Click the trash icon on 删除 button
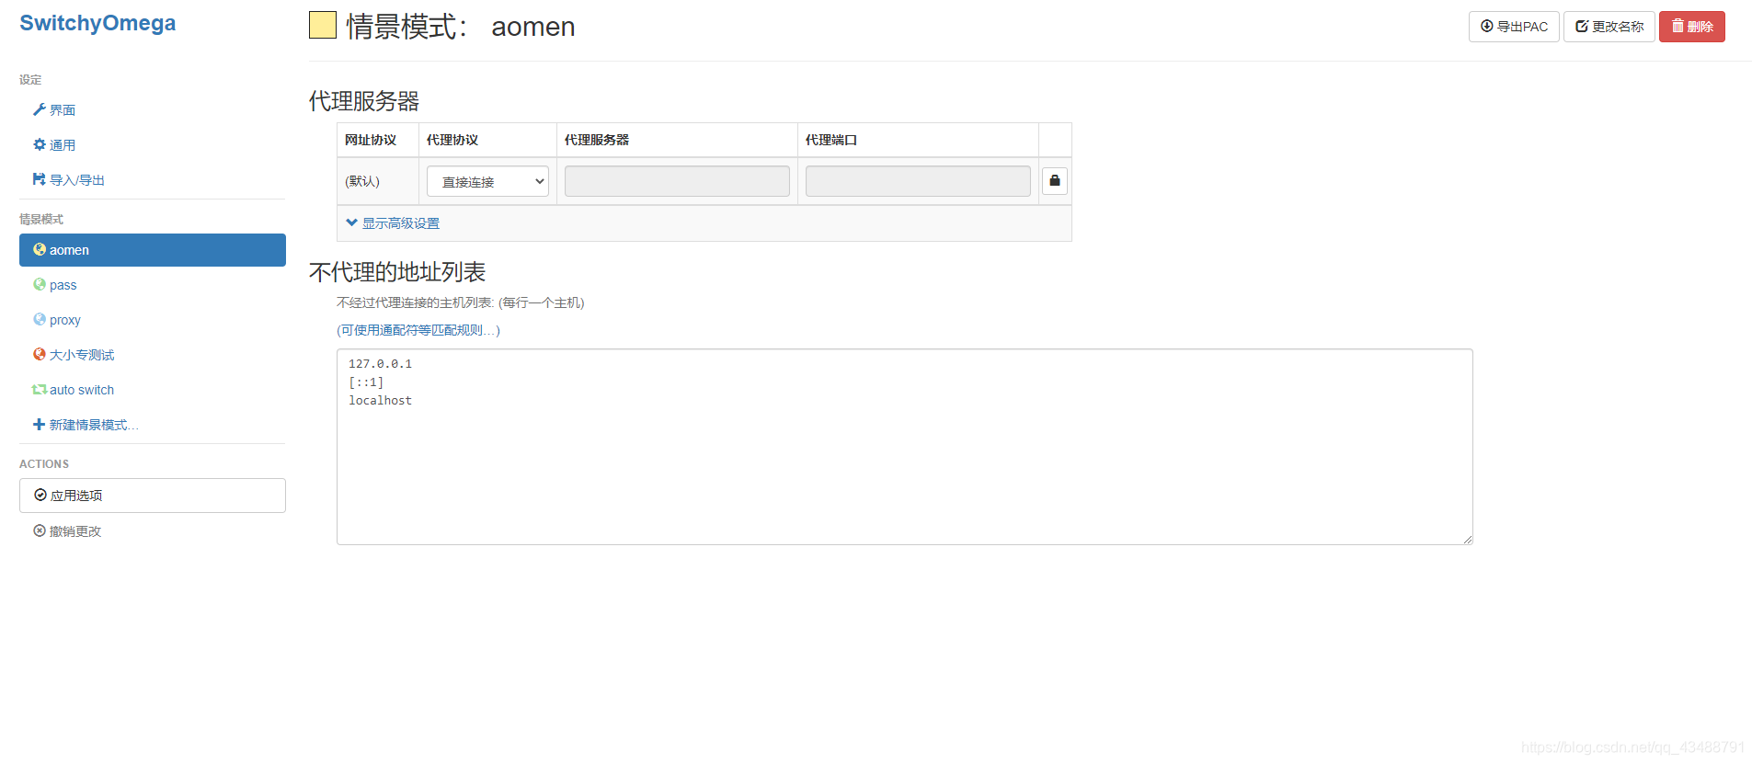 (x=1678, y=26)
